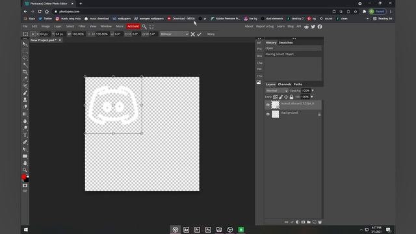The height and width of the screenshot is (234, 416).
Task: Click the Warp button in options bar
Action: 211,34
